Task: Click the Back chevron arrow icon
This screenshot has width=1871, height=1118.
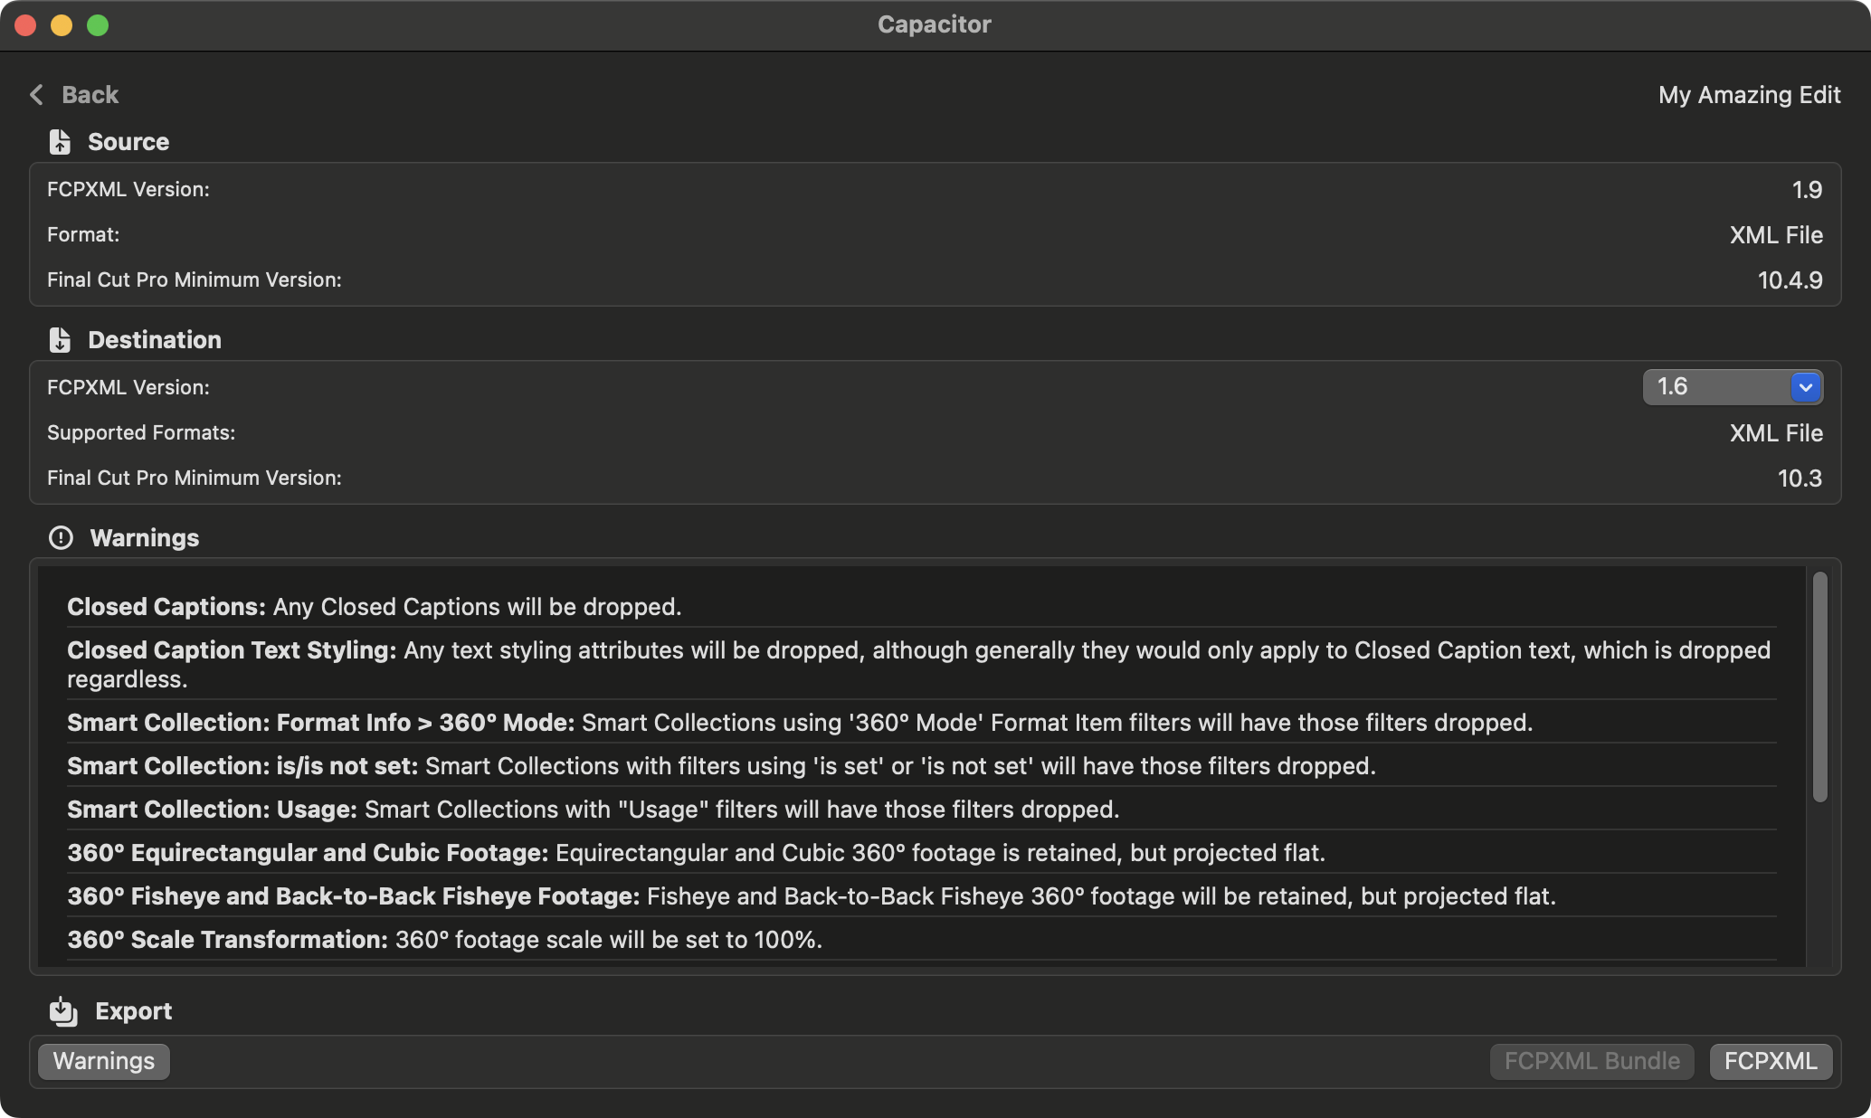Action: pyautogui.click(x=36, y=95)
